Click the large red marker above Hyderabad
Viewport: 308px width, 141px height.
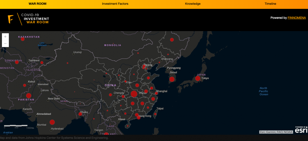coord(52,122)
